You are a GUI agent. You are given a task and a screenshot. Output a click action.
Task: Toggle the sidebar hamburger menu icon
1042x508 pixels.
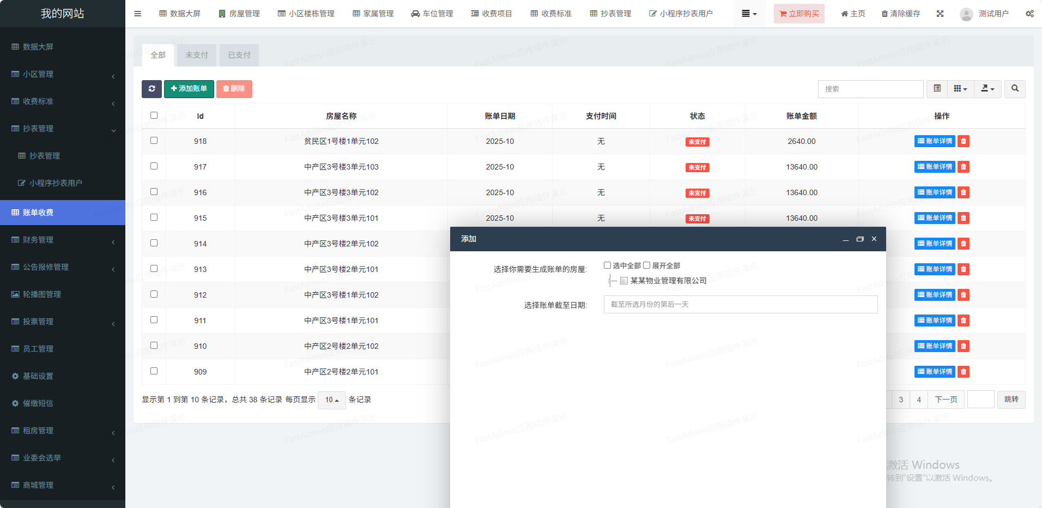point(137,14)
